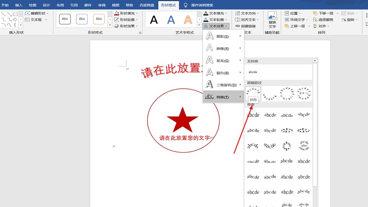Click the 创建链接 create link icon
Viewport: 368px width, 207px height.
[x=249, y=26]
